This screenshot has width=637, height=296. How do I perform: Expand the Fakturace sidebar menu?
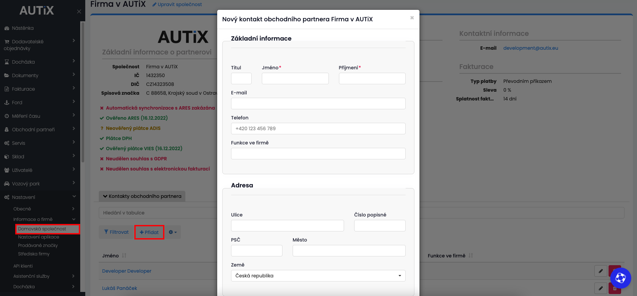click(x=40, y=89)
